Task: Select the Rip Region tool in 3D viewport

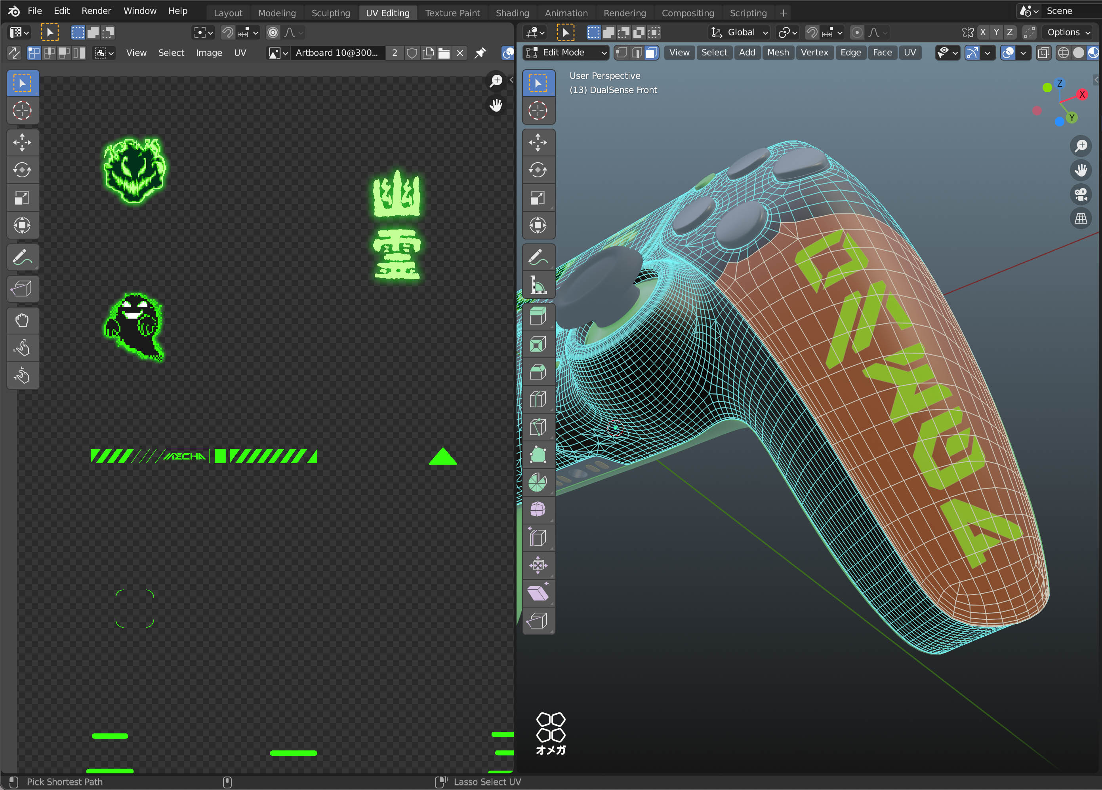Action: [x=538, y=621]
